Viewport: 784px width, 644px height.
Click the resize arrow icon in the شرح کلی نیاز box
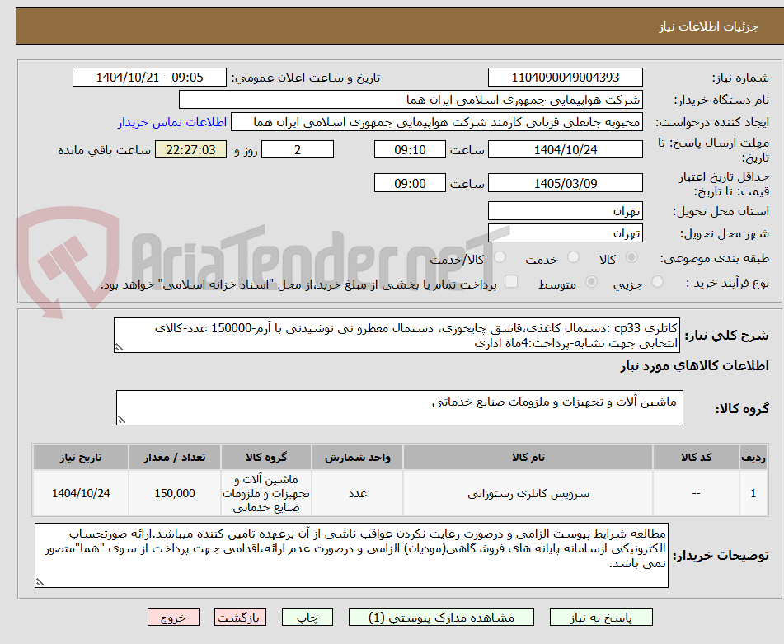click(119, 346)
